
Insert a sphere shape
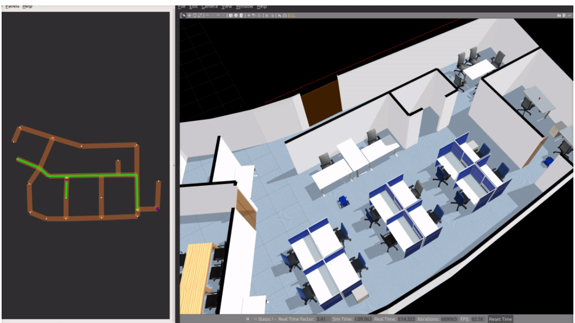[x=236, y=15]
